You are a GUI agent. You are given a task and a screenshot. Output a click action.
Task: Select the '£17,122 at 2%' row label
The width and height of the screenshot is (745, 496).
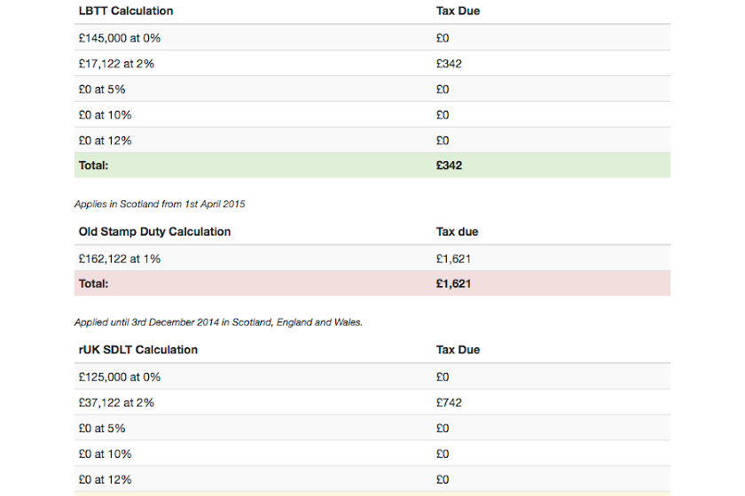(116, 64)
